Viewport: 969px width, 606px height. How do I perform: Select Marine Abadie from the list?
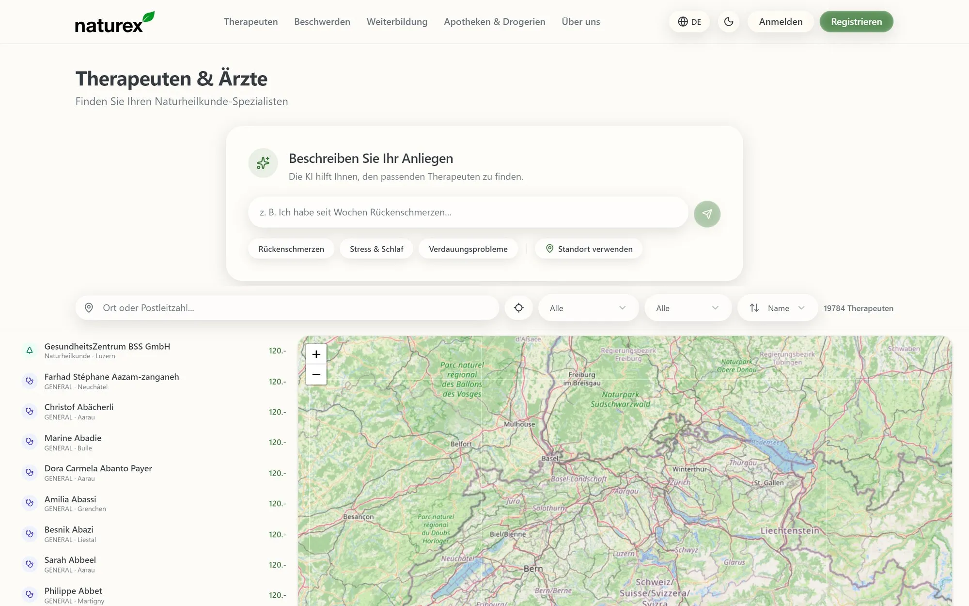pyautogui.click(x=155, y=442)
